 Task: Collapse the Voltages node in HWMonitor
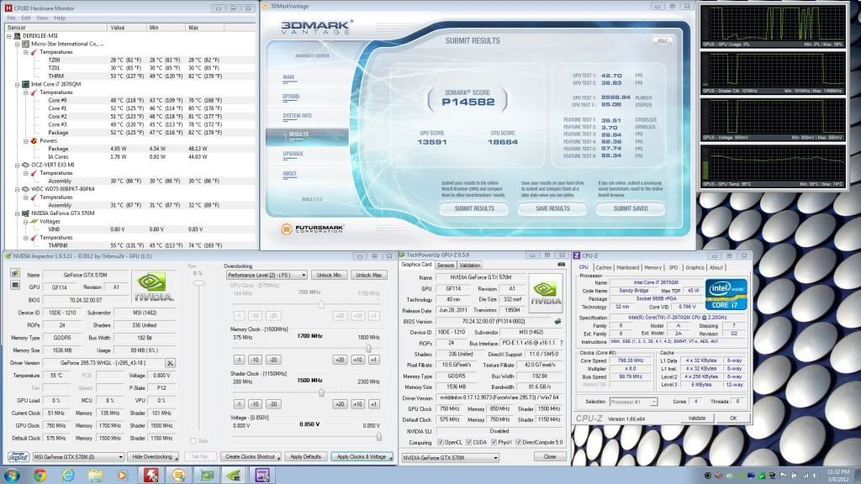26,222
